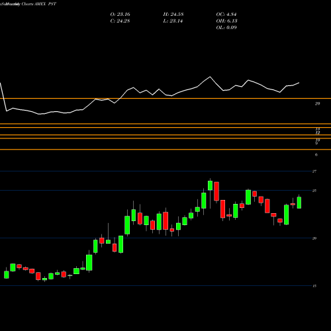331x331 pixels.
Task: Click the OC: 4.84 reading
Action: (226, 15)
